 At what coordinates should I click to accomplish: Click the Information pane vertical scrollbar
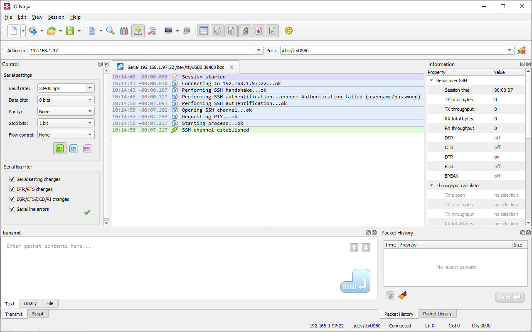coord(528,148)
